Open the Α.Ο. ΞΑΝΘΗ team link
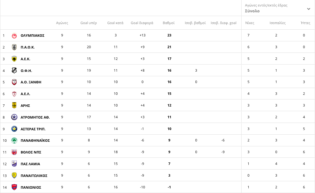This screenshot has width=315, height=193. pos(31,82)
